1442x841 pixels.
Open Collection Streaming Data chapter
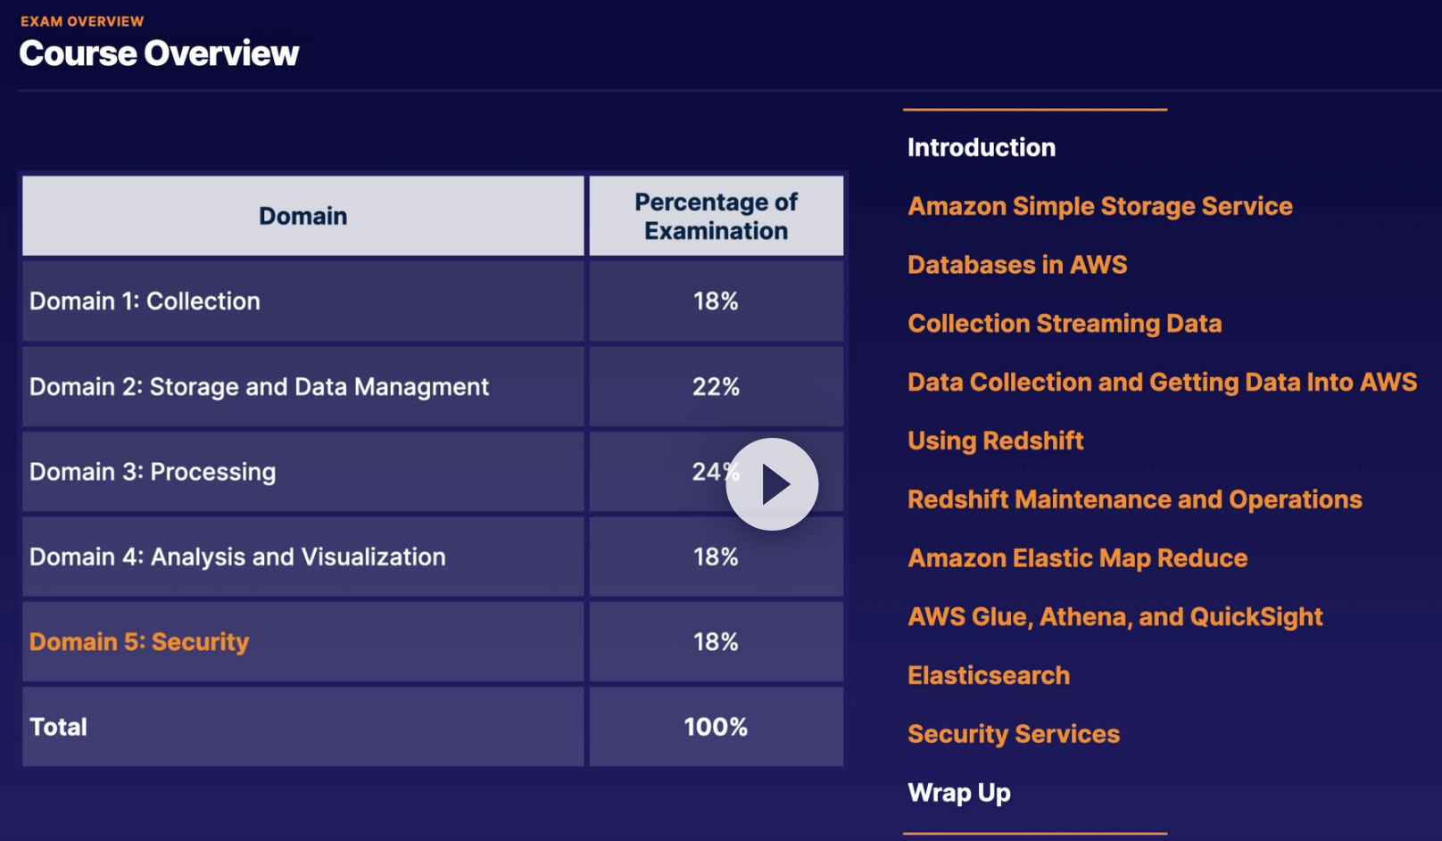[x=1065, y=324]
